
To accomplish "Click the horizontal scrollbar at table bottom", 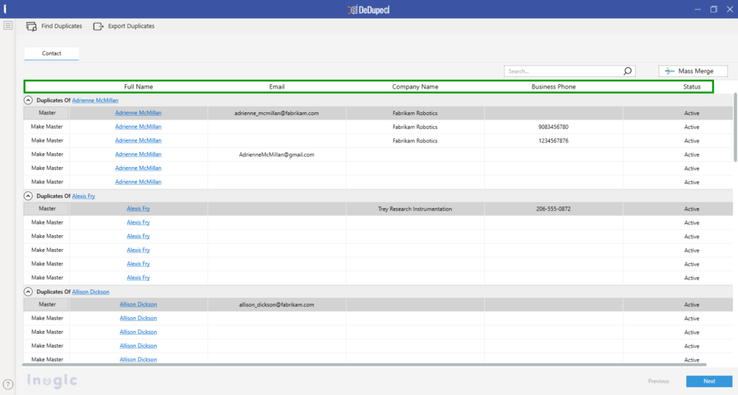I will pyautogui.click(x=364, y=364).
